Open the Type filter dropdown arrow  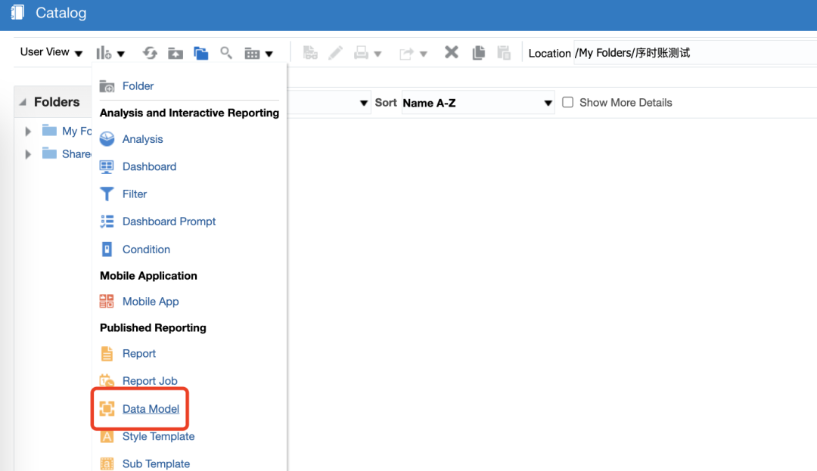coord(364,103)
